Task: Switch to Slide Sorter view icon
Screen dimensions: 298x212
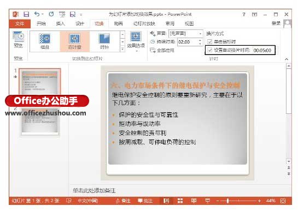Action: point(180,201)
